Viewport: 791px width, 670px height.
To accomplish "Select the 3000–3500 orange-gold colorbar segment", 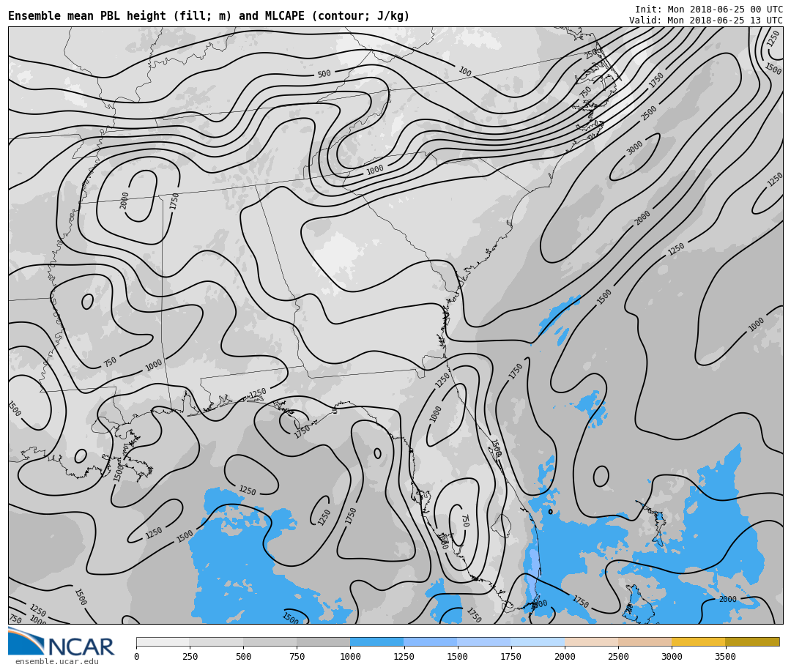I will click(698, 641).
